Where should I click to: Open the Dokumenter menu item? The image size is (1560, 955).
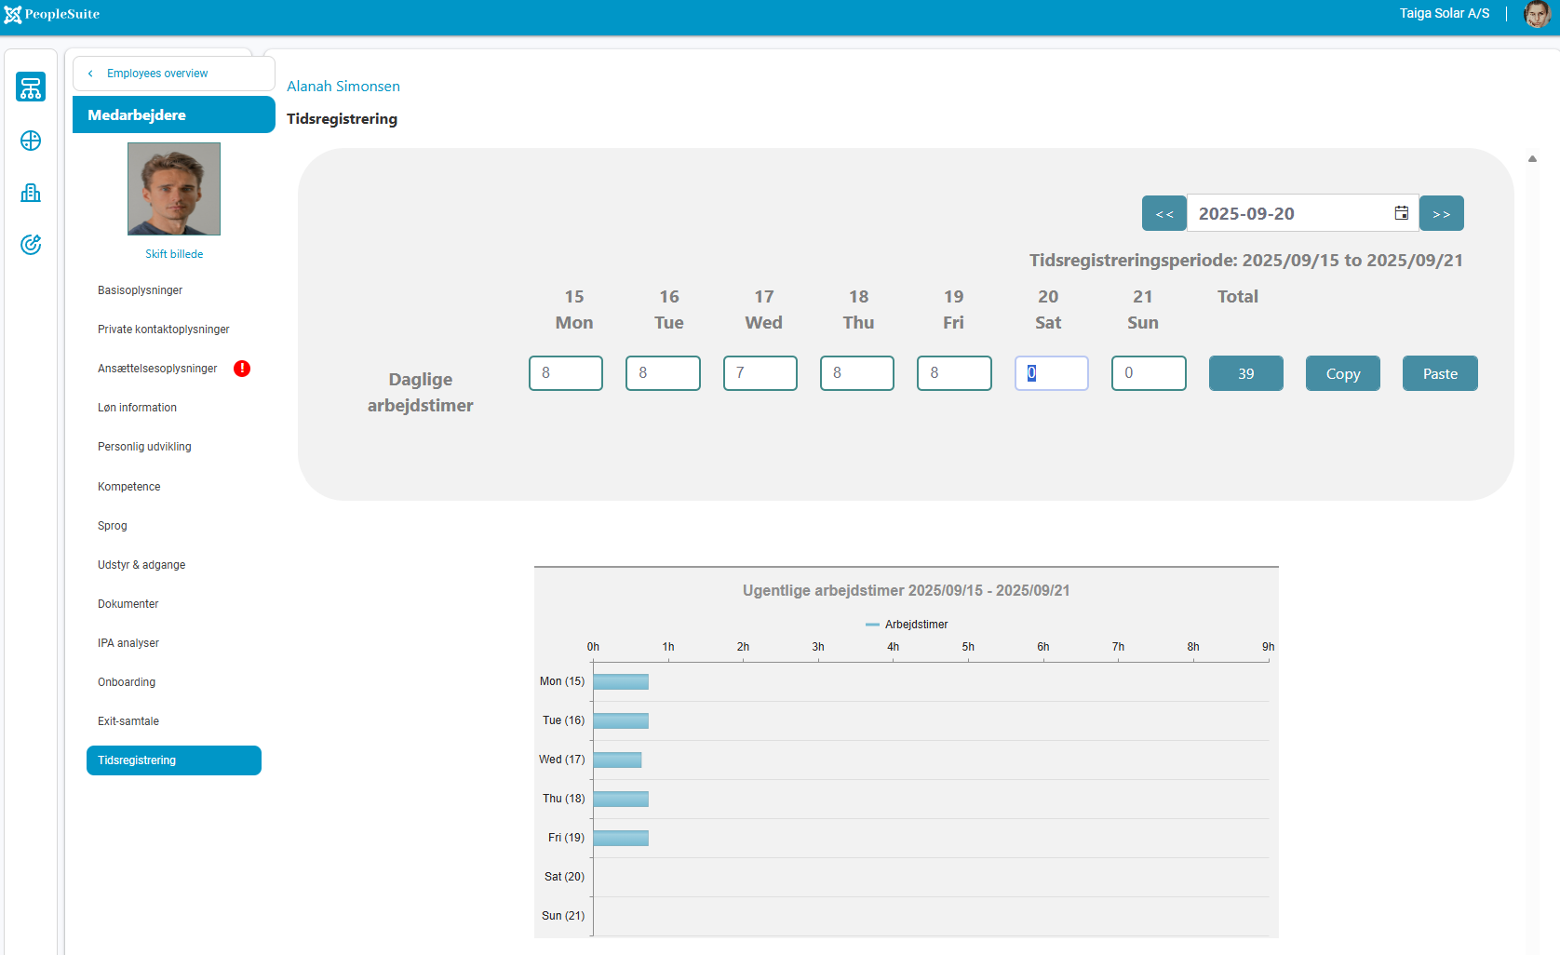(128, 604)
